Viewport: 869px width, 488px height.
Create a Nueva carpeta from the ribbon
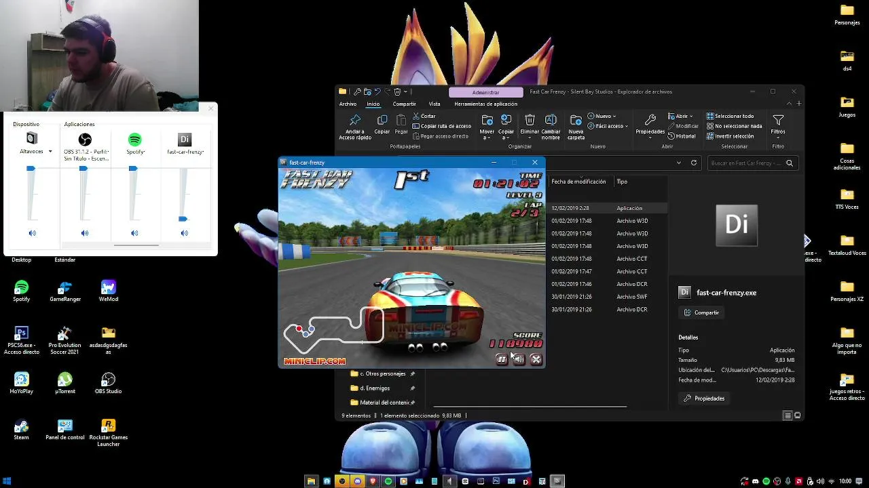coord(576,127)
